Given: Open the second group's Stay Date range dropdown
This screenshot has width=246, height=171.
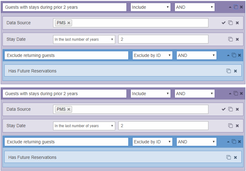Looking at the screenshot, I should click(84, 126).
